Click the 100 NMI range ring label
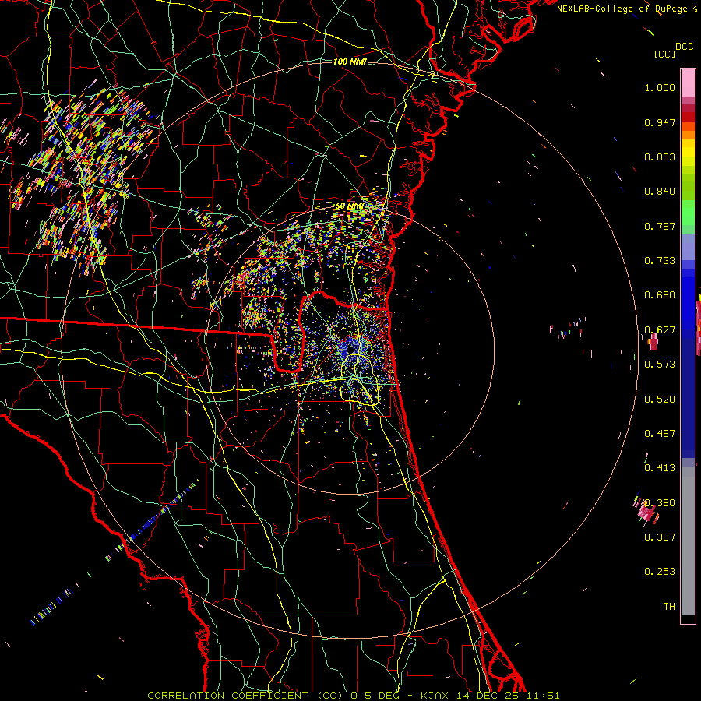The image size is (701, 701). point(350,62)
